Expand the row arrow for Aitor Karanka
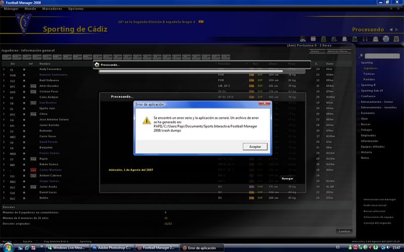This screenshot has height=252, width=404. [x=4, y=86]
